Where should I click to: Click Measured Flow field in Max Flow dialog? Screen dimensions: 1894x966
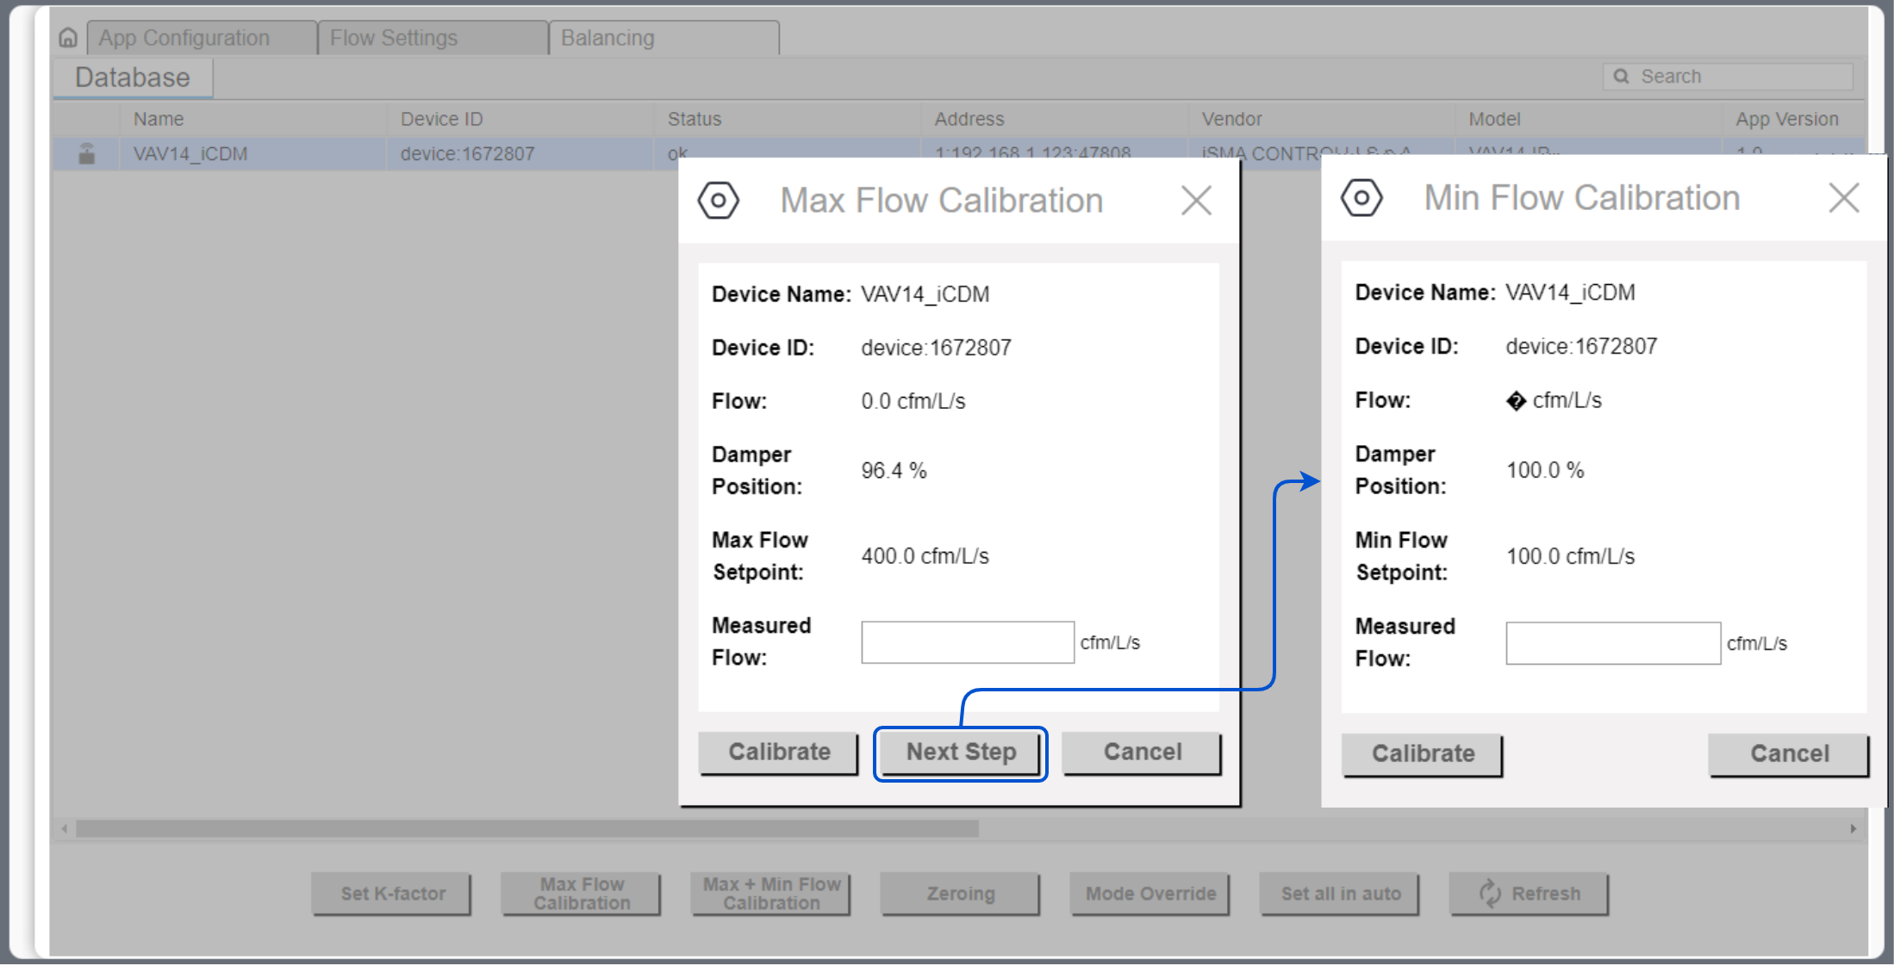pyautogui.click(x=967, y=642)
